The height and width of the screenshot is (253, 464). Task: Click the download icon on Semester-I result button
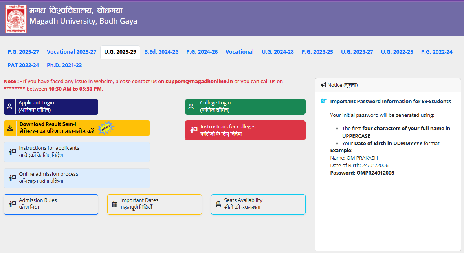[9, 128]
